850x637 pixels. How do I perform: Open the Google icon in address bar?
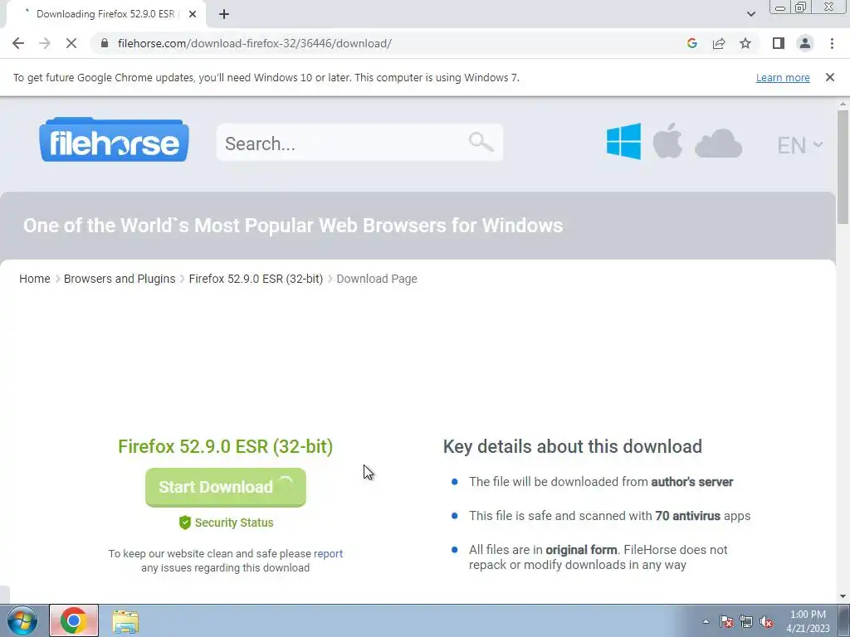691,43
